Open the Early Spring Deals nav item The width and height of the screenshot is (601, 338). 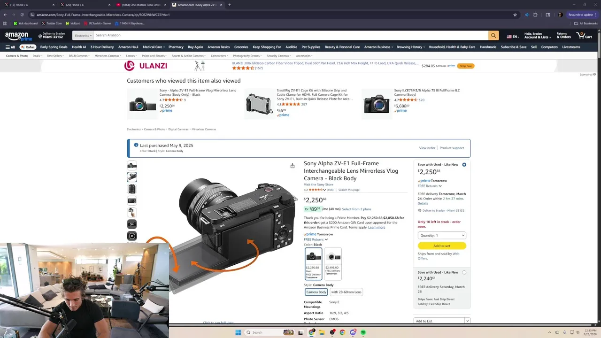[54, 47]
